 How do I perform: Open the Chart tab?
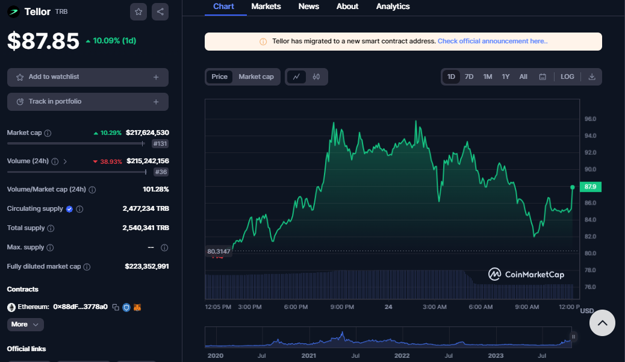coord(223,7)
